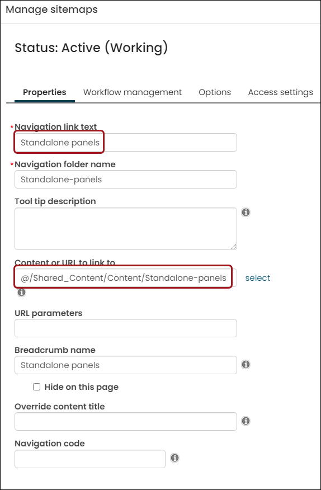Click inside the Tool tip description textarea

(x=126, y=229)
